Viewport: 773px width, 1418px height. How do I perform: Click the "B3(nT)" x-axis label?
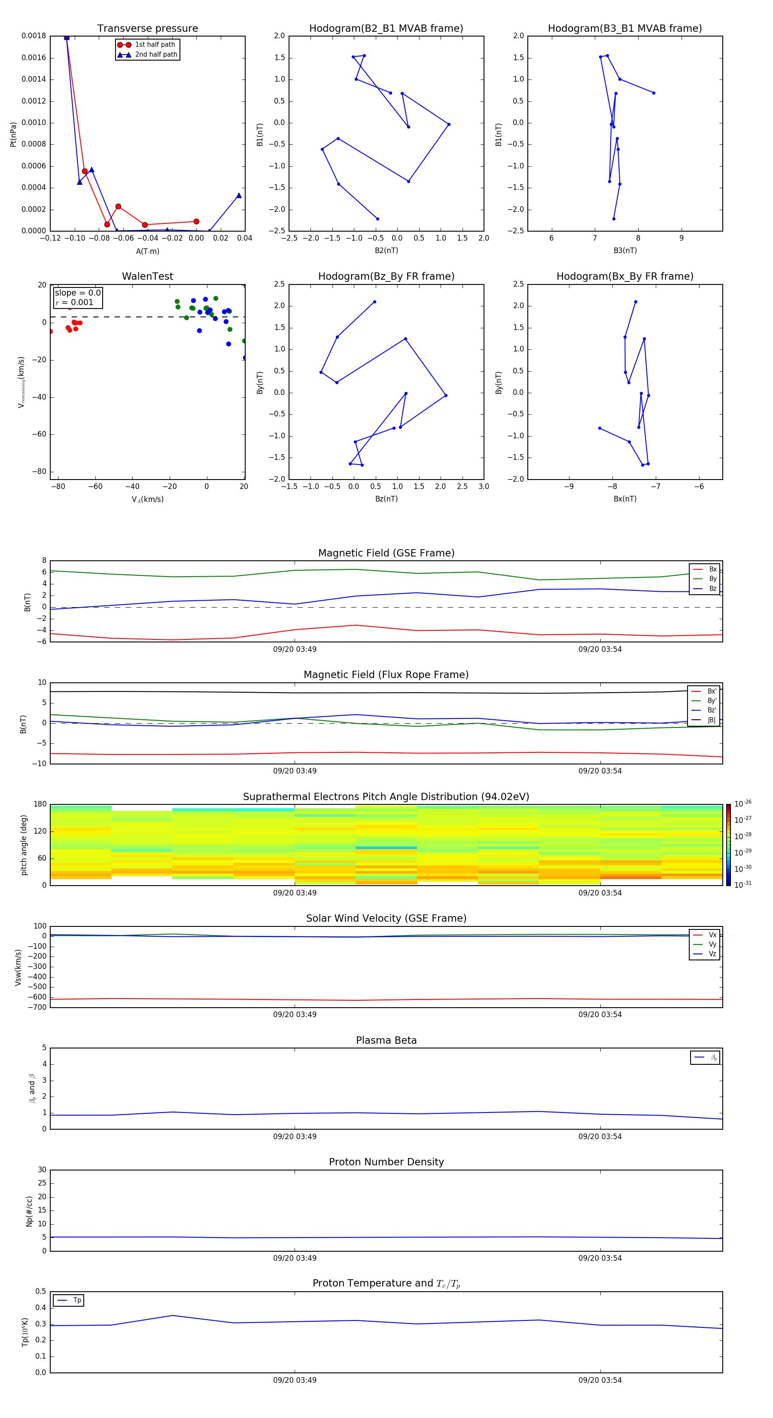625,251
